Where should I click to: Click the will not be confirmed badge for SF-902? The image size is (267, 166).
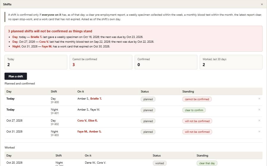coord(197,121)
